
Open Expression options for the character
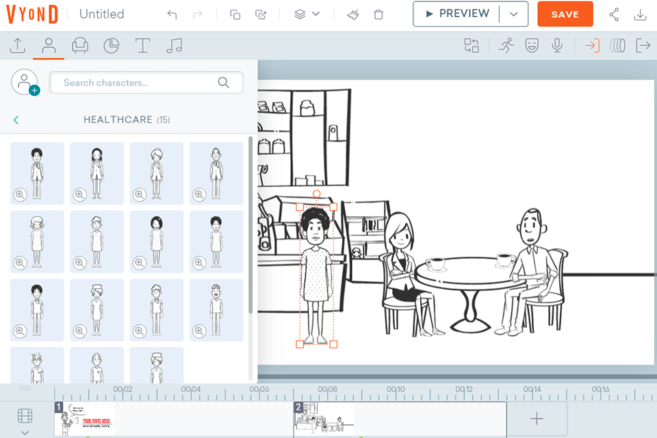coord(532,45)
